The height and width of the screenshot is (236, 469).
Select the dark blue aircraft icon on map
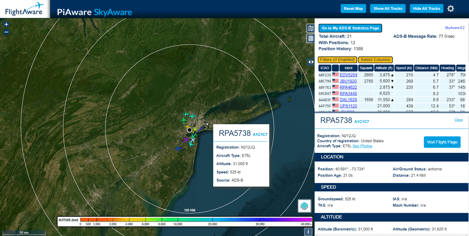tap(178, 148)
